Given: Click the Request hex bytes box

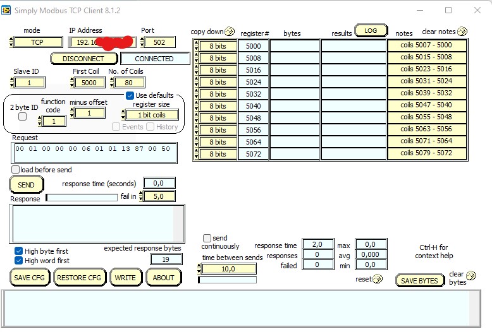Looking at the screenshot, I should pos(94,153).
